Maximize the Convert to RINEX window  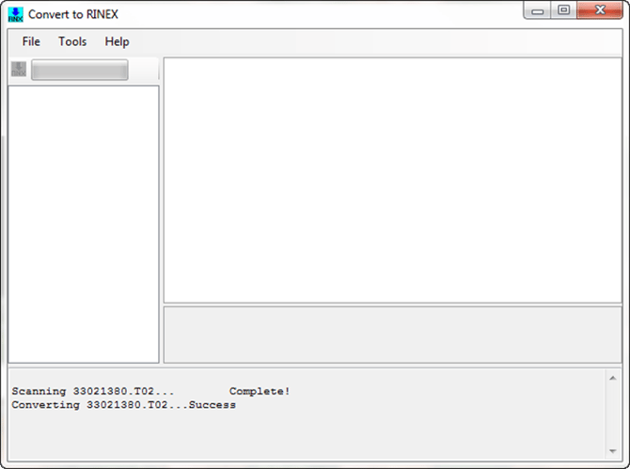[x=563, y=10]
